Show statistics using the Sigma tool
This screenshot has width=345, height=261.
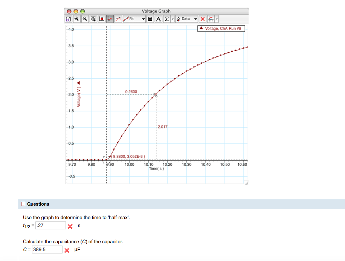tap(166, 19)
